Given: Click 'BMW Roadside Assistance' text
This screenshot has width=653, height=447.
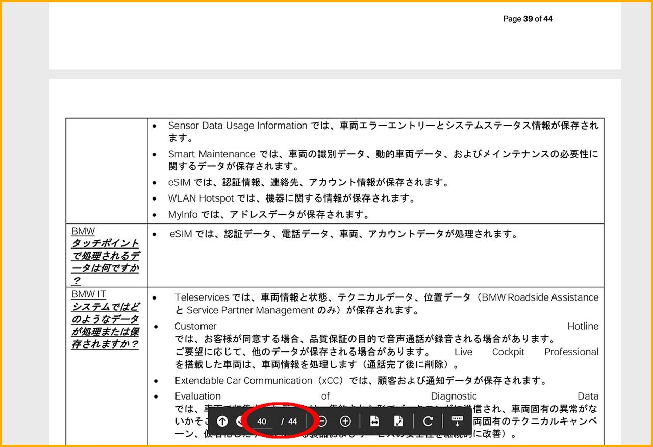Looking at the screenshot, I should click(x=540, y=297).
